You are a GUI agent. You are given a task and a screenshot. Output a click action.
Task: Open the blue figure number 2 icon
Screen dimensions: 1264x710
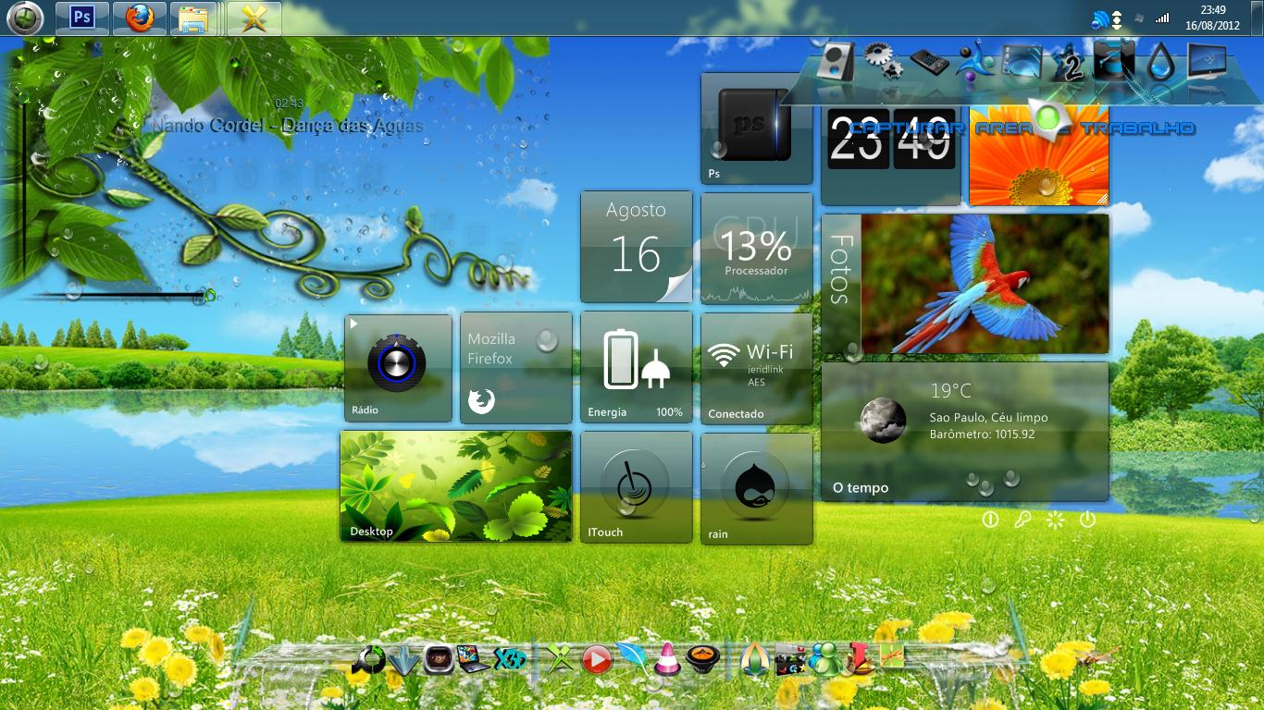tap(1069, 63)
